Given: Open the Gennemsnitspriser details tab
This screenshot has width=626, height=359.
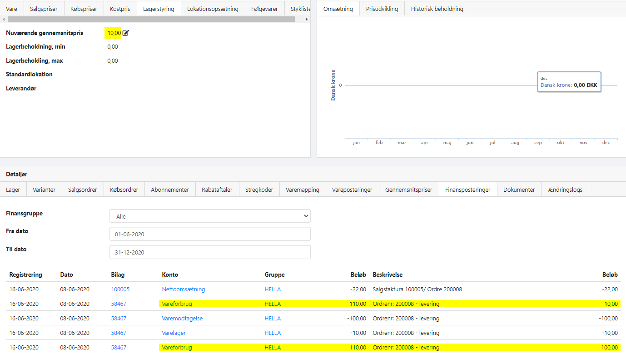Looking at the screenshot, I should tap(409, 189).
